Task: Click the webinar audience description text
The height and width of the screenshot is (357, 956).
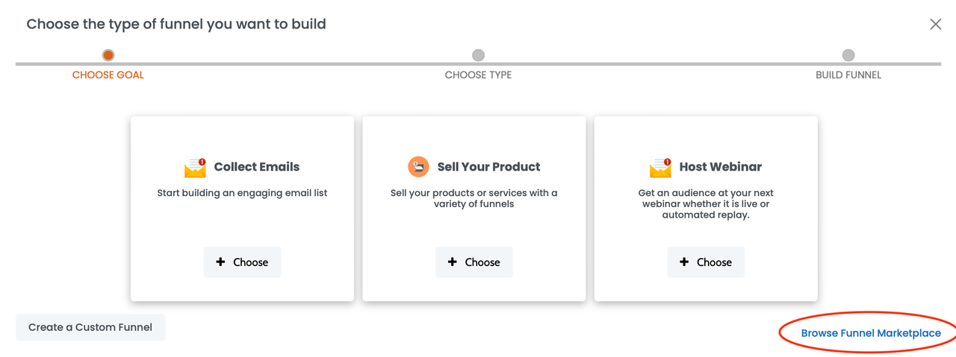Action: click(705, 203)
